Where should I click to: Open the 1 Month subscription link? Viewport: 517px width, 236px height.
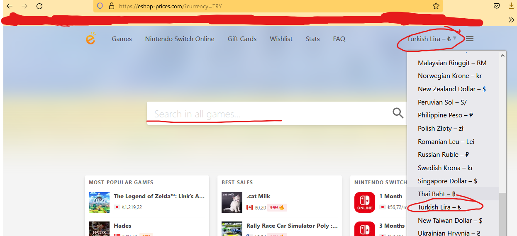[390, 196]
